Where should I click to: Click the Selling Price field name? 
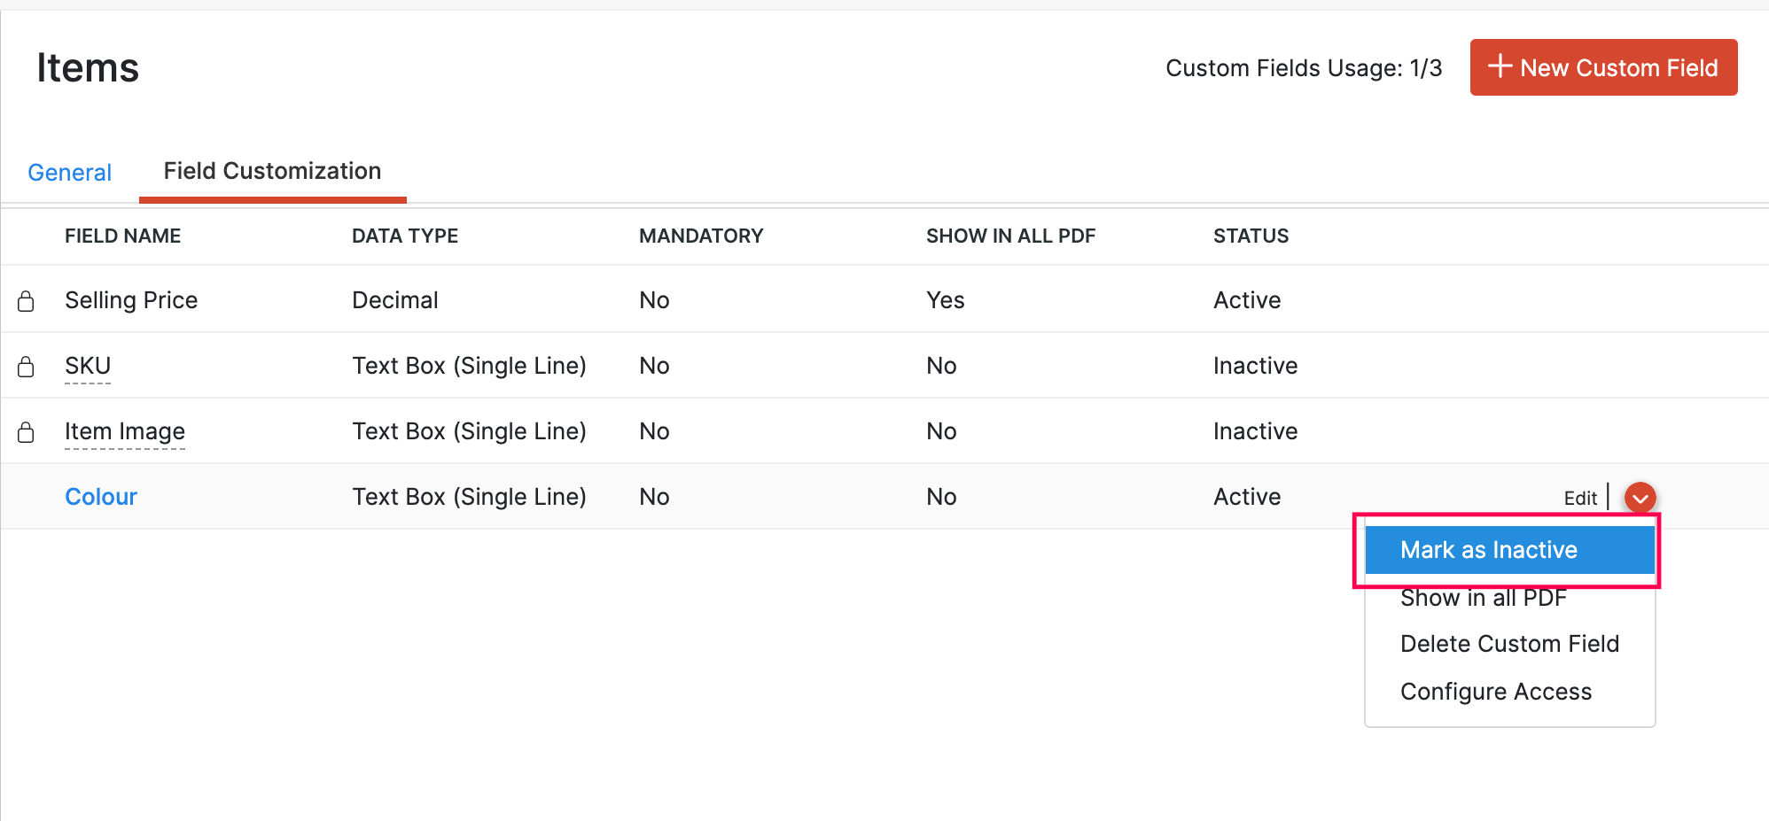[x=131, y=300]
